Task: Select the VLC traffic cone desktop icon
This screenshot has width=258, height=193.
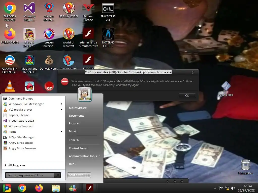Action: [x=10, y=86]
